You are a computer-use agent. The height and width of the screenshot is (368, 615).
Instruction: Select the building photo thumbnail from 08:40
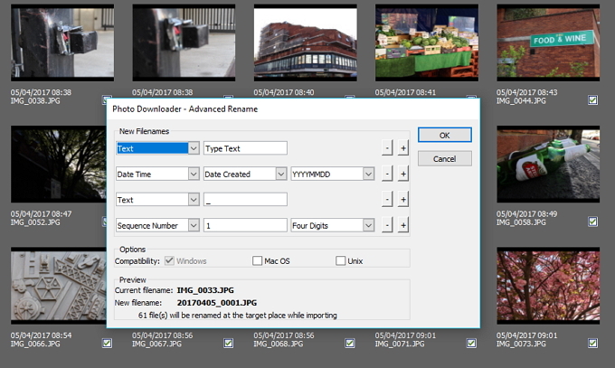[305, 42]
